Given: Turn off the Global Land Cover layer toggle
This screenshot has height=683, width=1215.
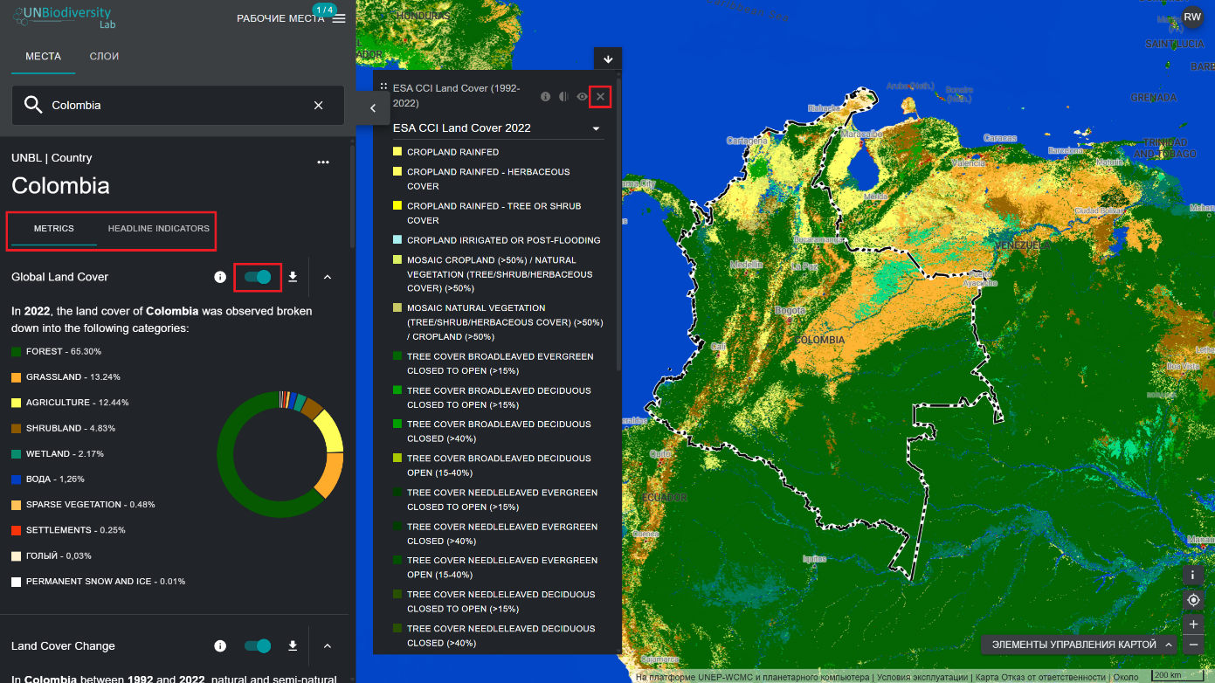Looking at the screenshot, I should click(258, 277).
